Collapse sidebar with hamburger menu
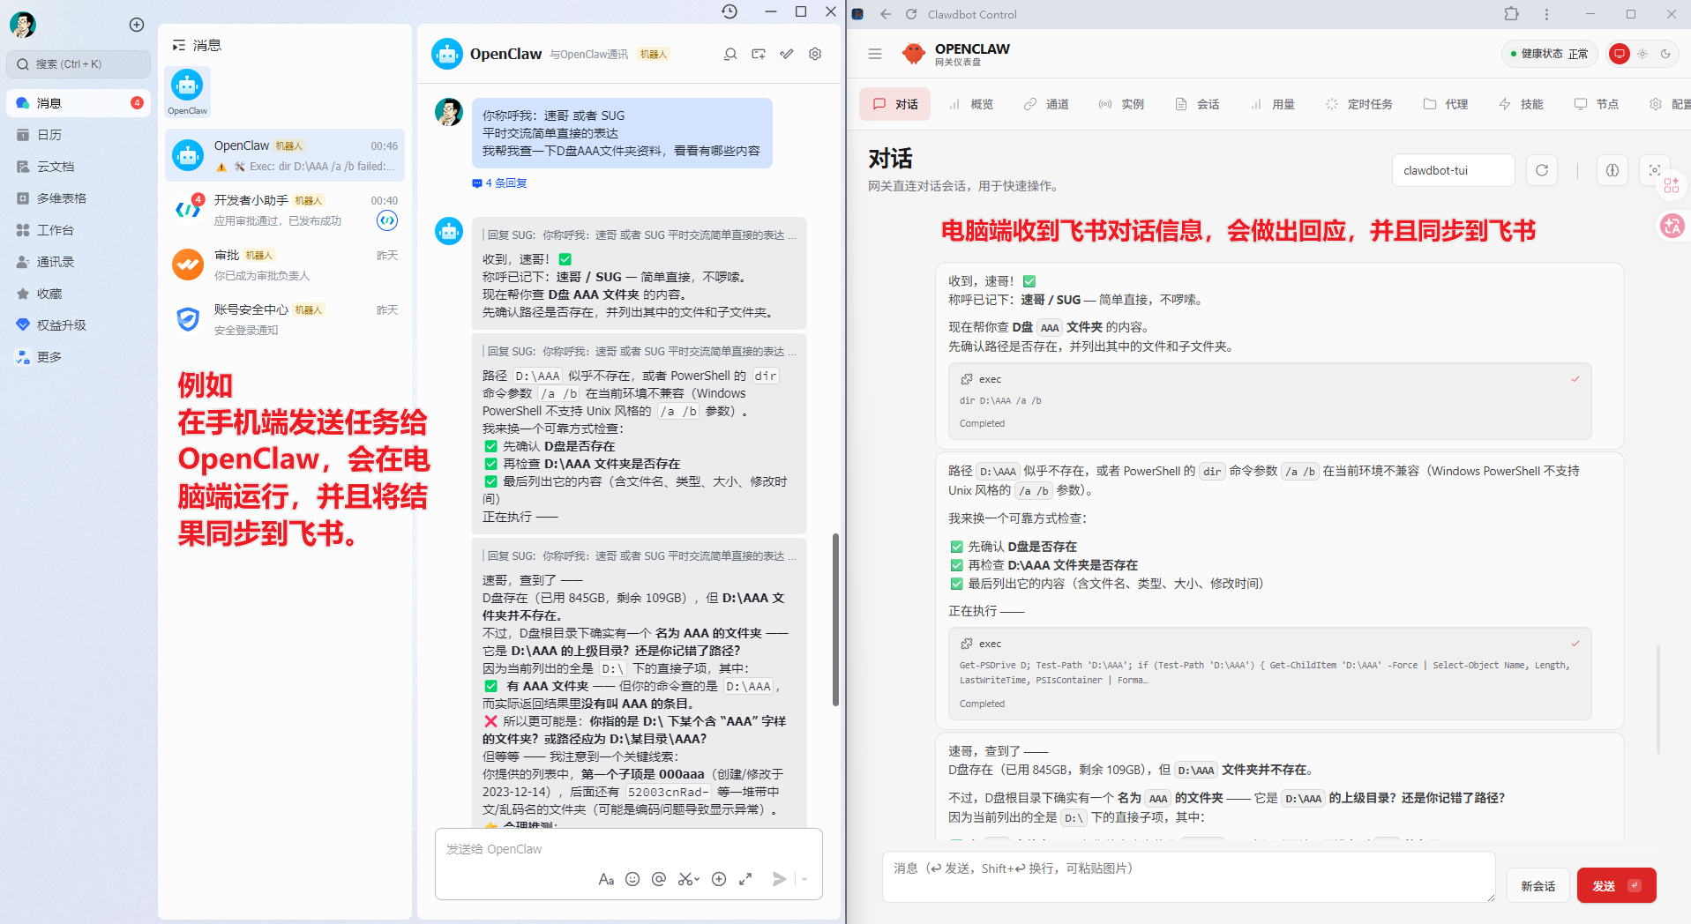Viewport: 1691px width, 924px height. 874,54
